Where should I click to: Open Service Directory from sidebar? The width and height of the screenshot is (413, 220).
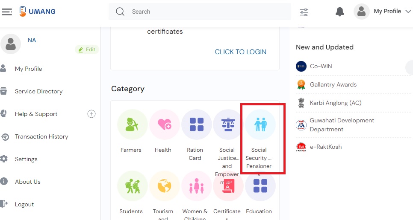[38, 91]
